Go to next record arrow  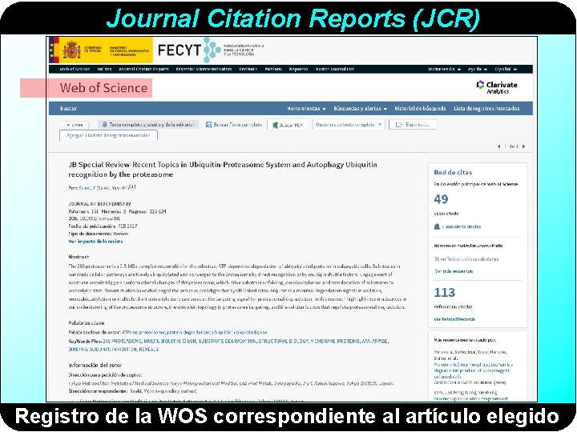click(x=523, y=146)
